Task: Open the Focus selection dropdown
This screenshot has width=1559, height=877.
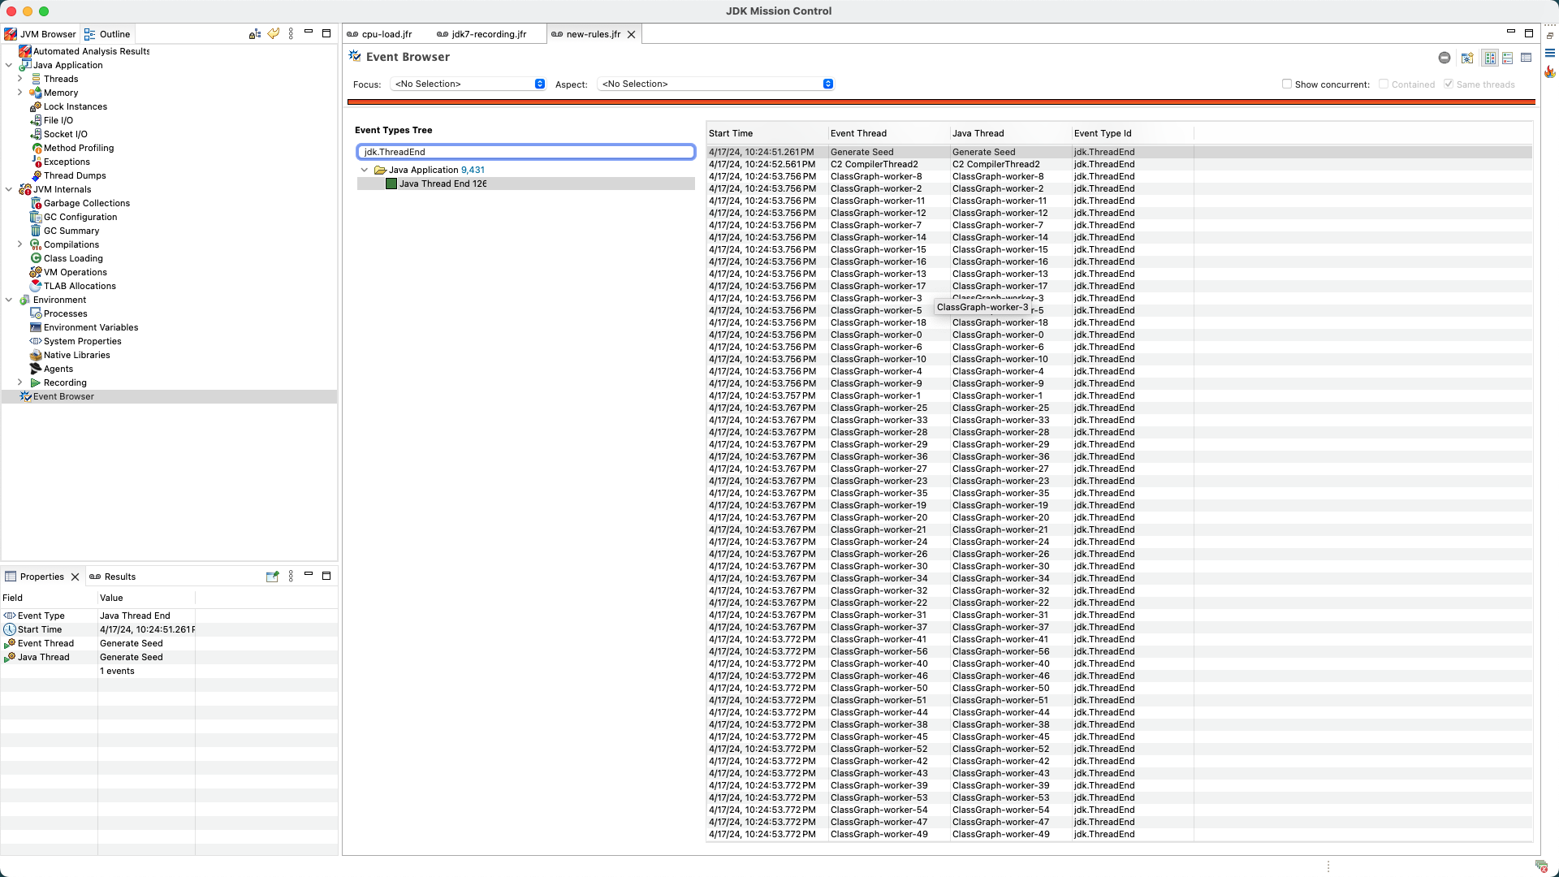Action: coord(468,84)
